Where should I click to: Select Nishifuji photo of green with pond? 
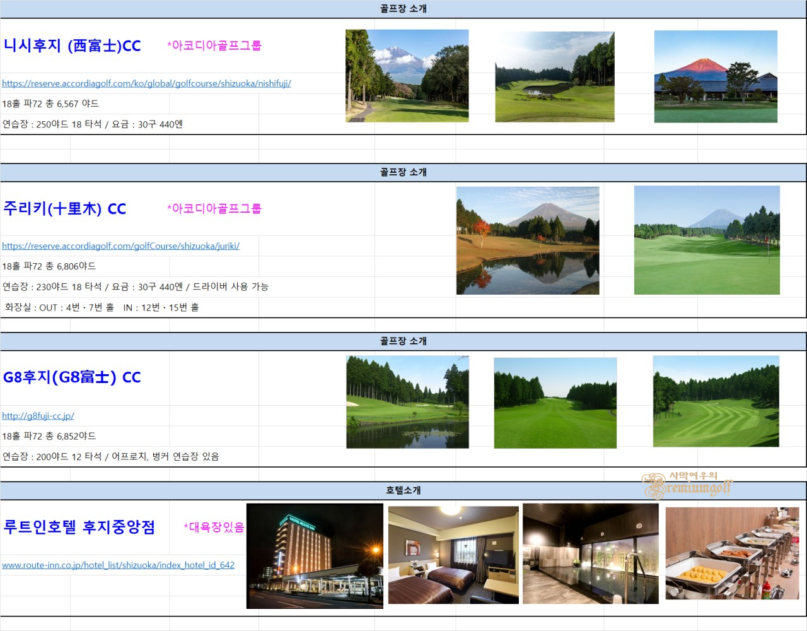pos(555,76)
